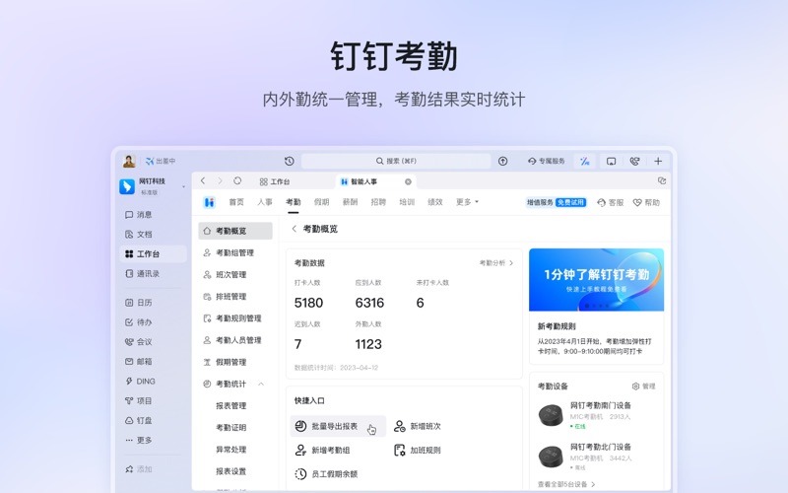Image resolution: width=788 pixels, height=493 pixels.
Task: Select the 考勤 menu tab
Action: coord(293,202)
